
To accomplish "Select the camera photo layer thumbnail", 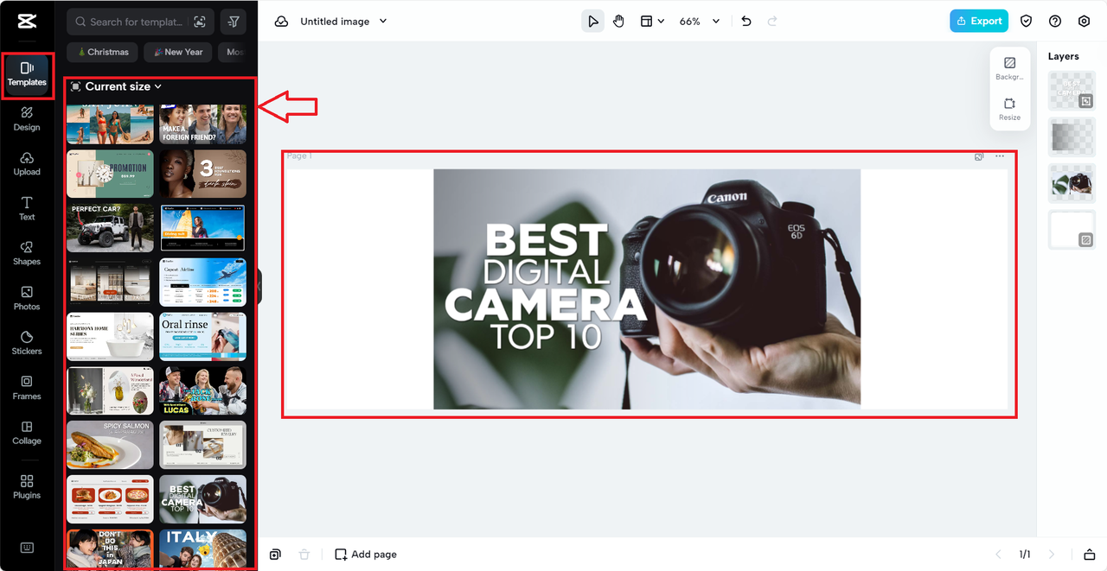I will point(1072,183).
